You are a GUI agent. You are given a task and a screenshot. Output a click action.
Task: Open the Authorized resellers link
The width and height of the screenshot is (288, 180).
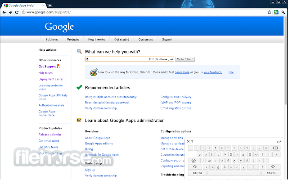51,105
